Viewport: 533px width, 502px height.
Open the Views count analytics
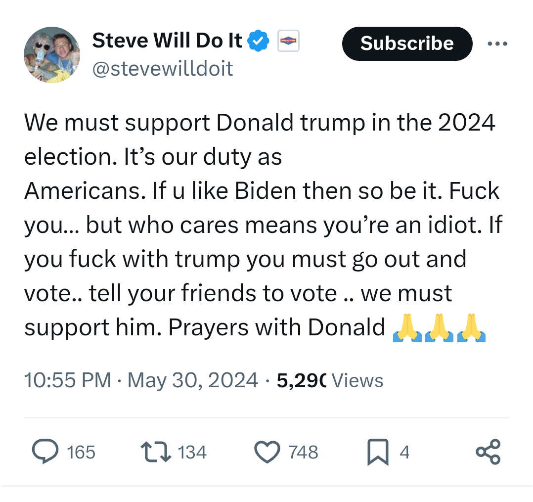pos(330,380)
